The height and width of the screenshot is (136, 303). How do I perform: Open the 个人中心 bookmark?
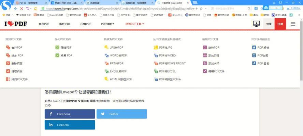(90, 15)
